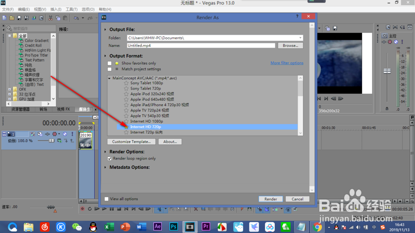
Task: Open the 视图(V) menu
Action: click(x=40, y=9)
